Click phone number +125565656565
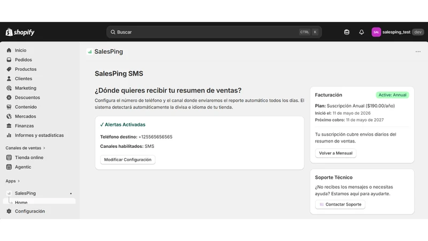This screenshot has height=241, width=428. (x=155, y=137)
